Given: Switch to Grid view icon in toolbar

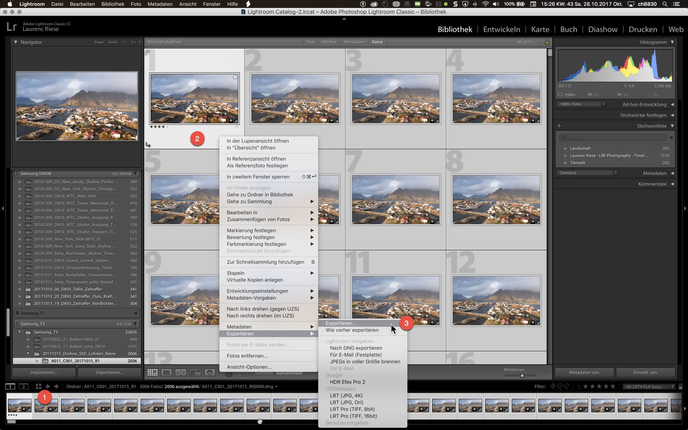Looking at the screenshot, I should coord(152,373).
